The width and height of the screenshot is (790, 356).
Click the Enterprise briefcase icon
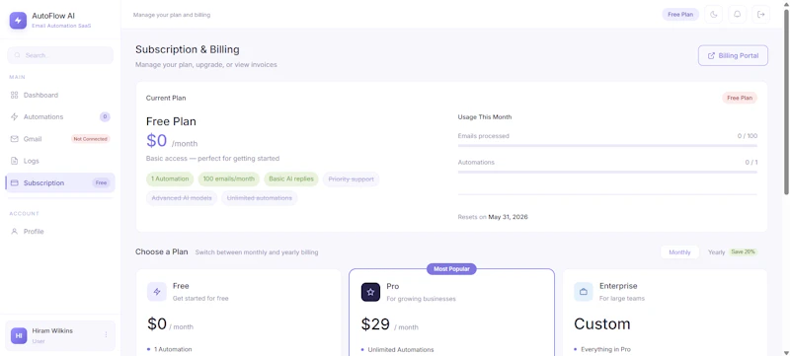(584, 292)
